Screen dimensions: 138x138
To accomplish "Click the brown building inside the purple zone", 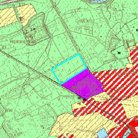I will pyautogui.click(x=75, y=88).
